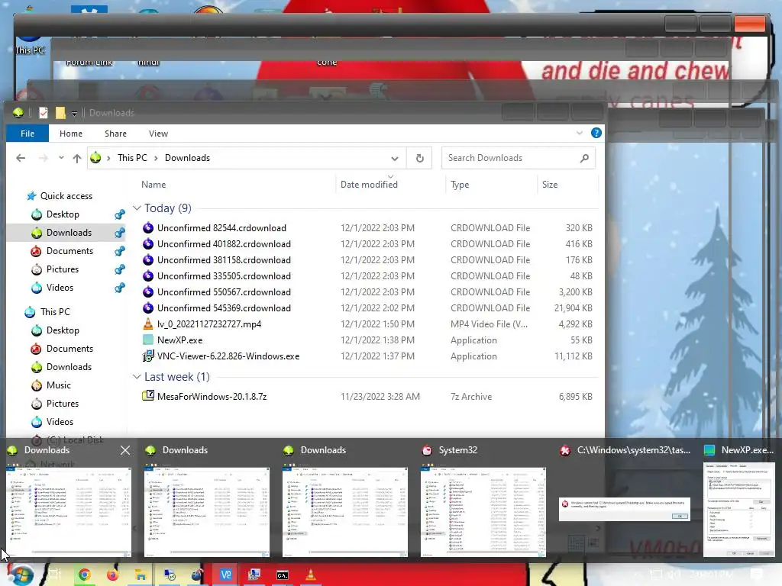Select Downloads under Quick access
The width and height of the screenshot is (782, 586).
[x=69, y=233]
